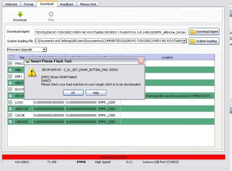This screenshot has width=232, height=171.
Task: Open the Firmware Upgrade mode dropdown
Action: (44, 50)
